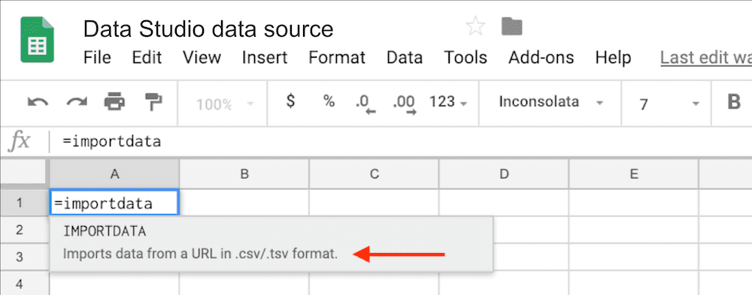Open the Help menu
Image resolution: width=752 pixels, height=295 pixels.
(x=613, y=58)
